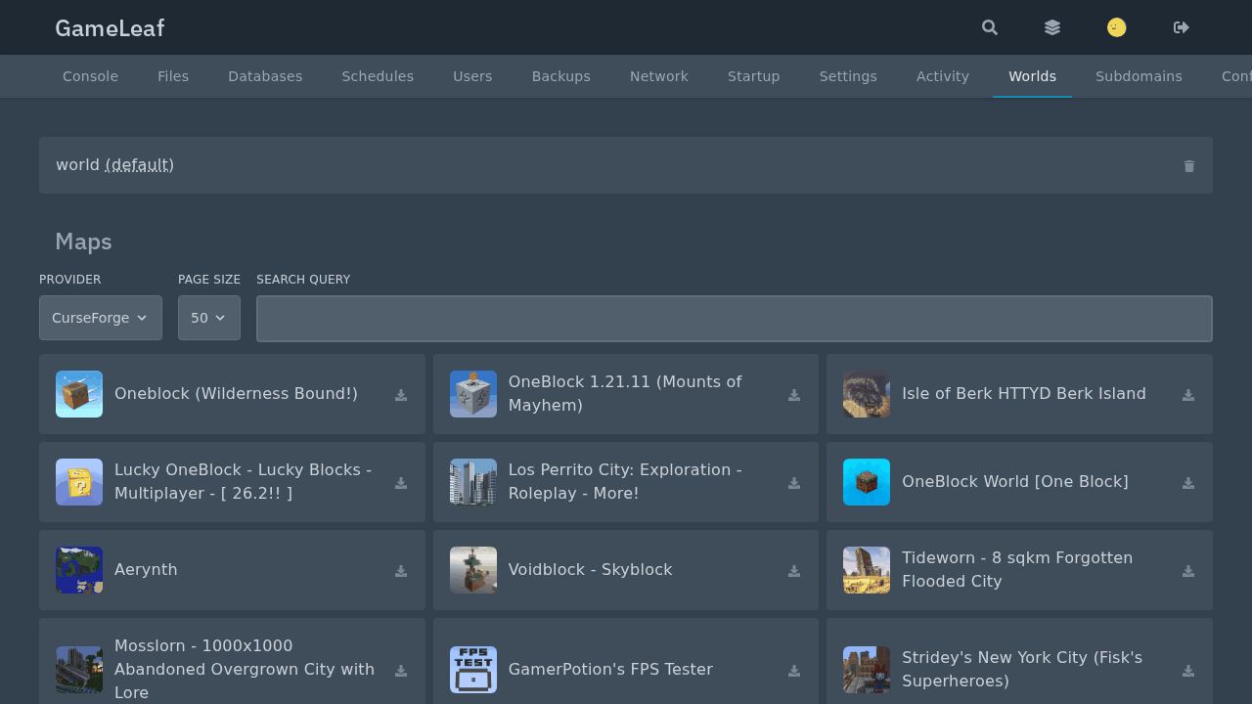Open the yellow account avatar
1252x704 pixels.
click(x=1117, y=27)
